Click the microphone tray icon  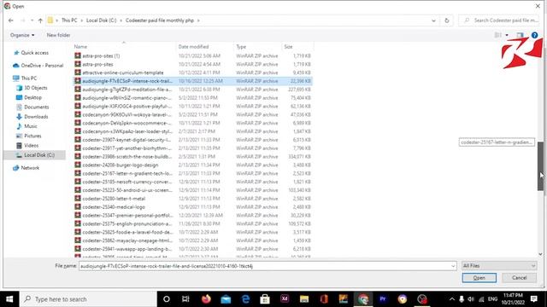pos(462,299)
